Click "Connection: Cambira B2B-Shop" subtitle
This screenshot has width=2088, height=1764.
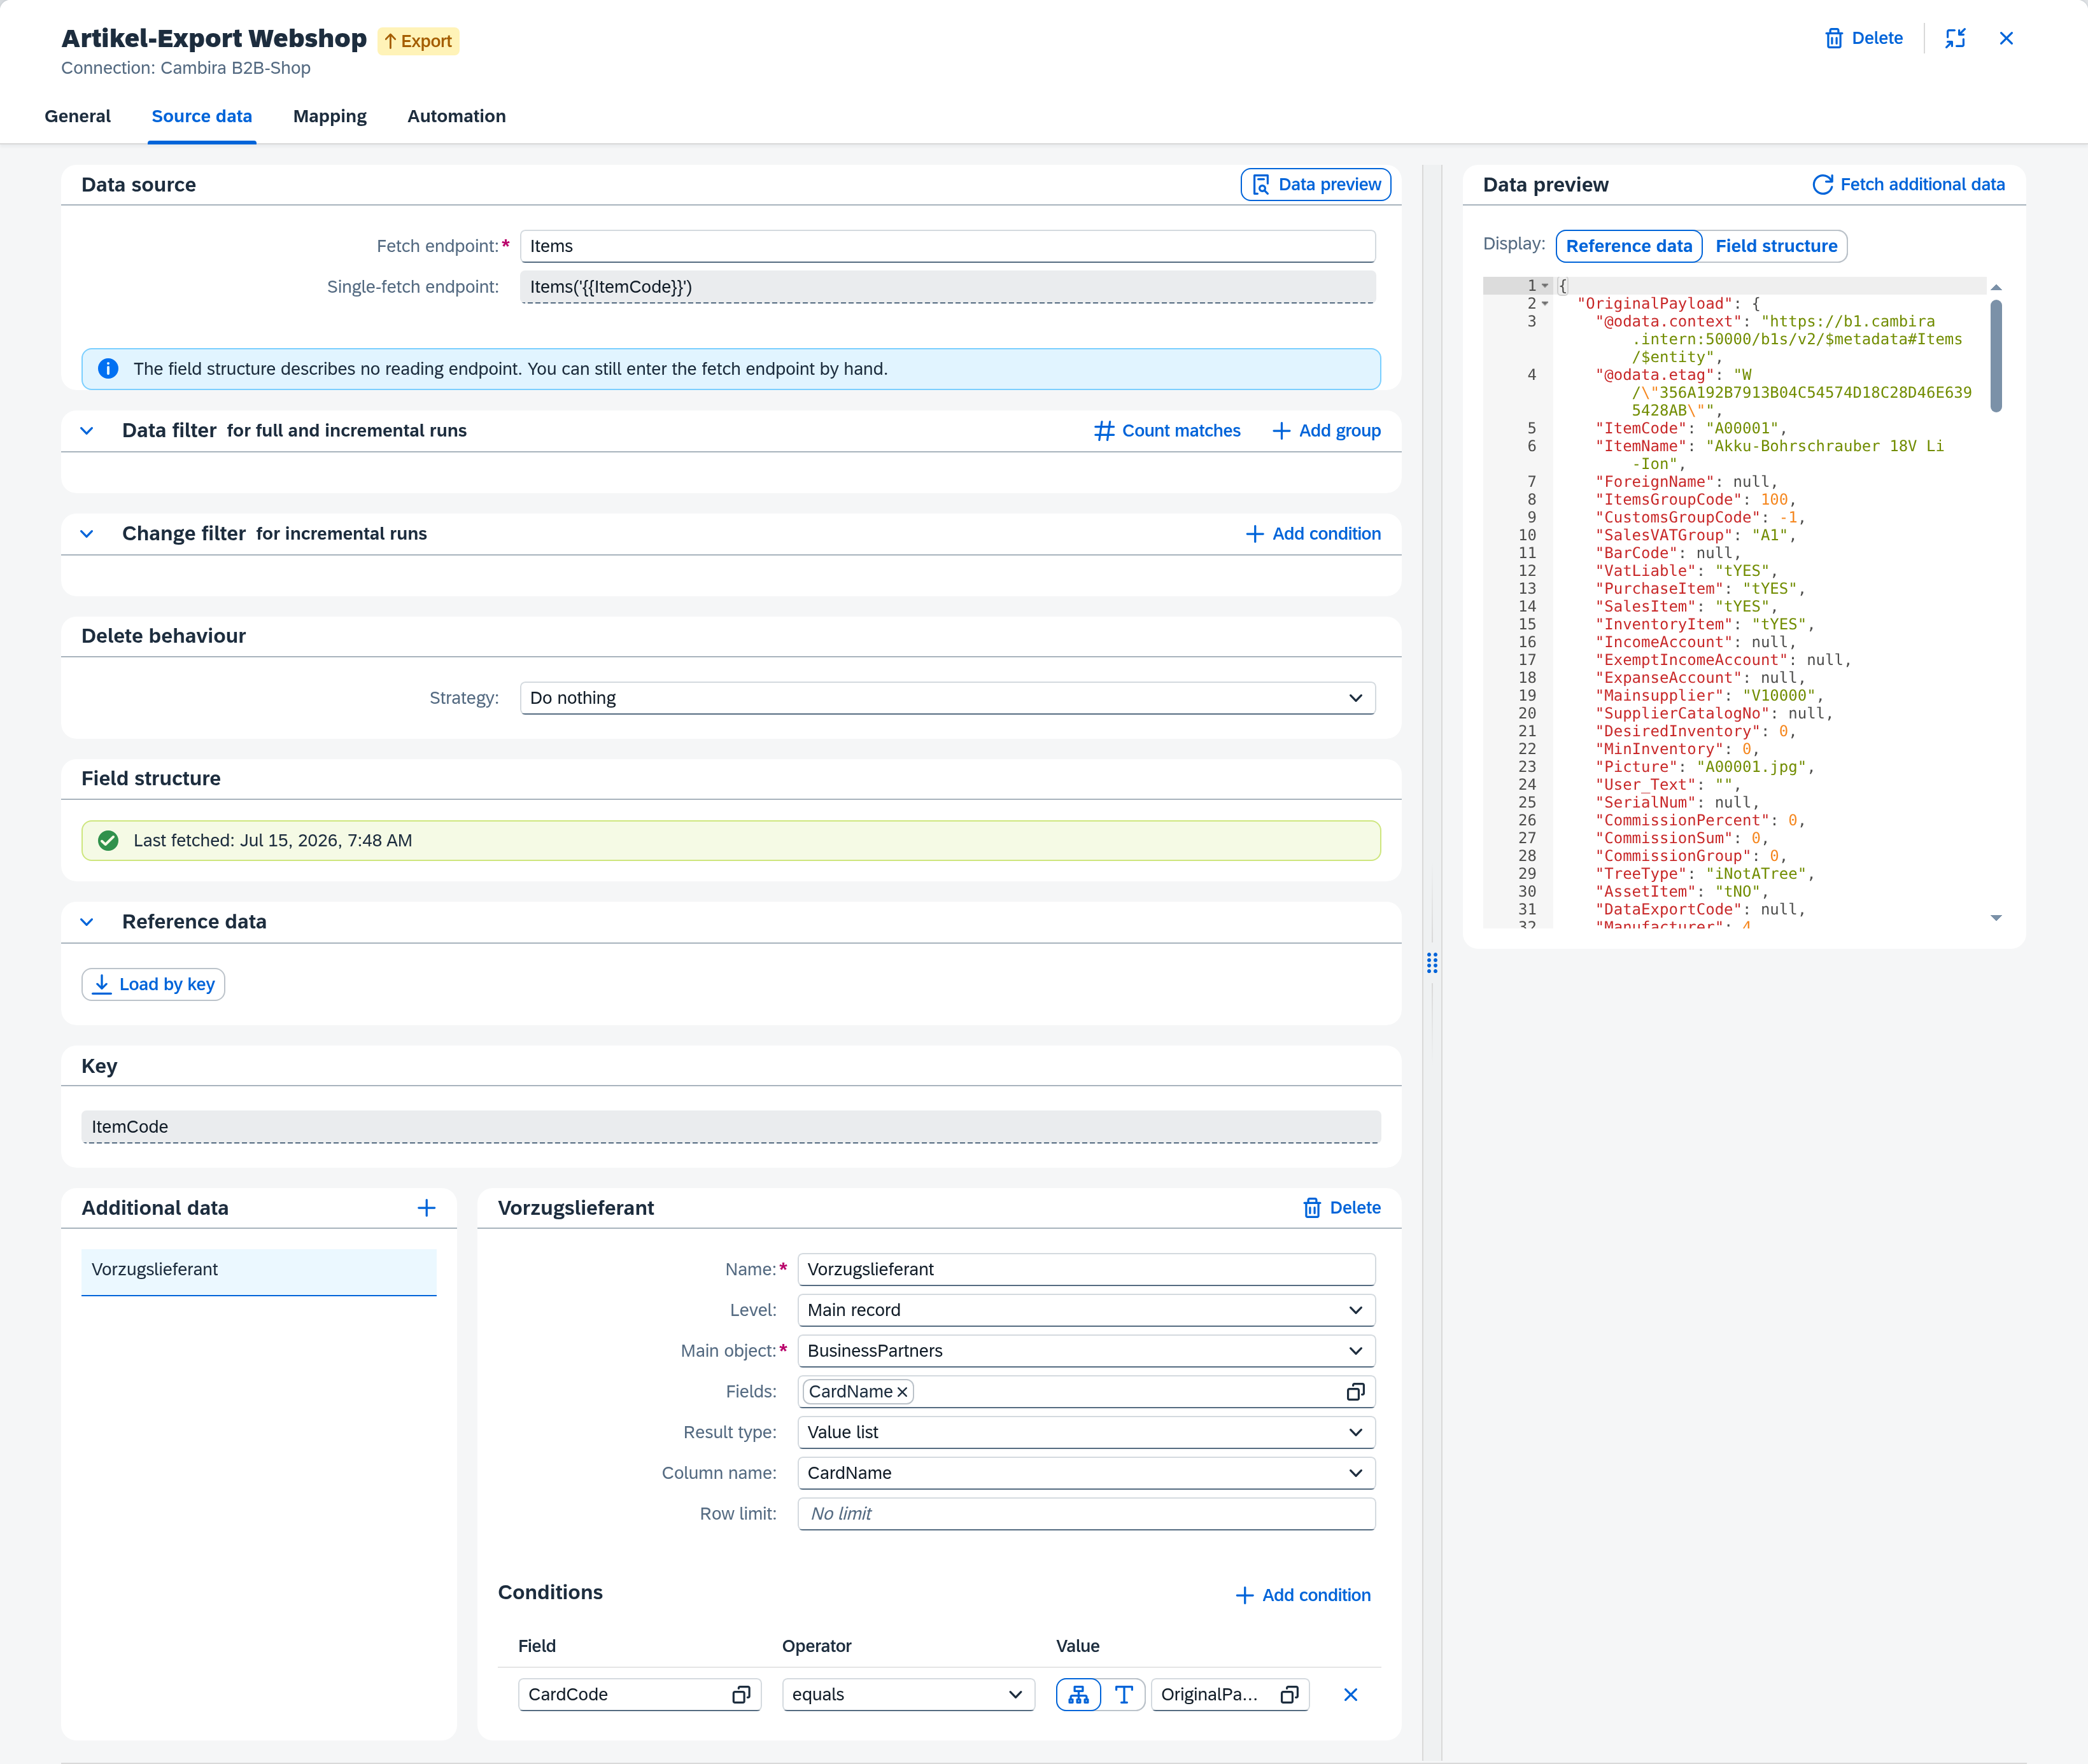(186, 68)
